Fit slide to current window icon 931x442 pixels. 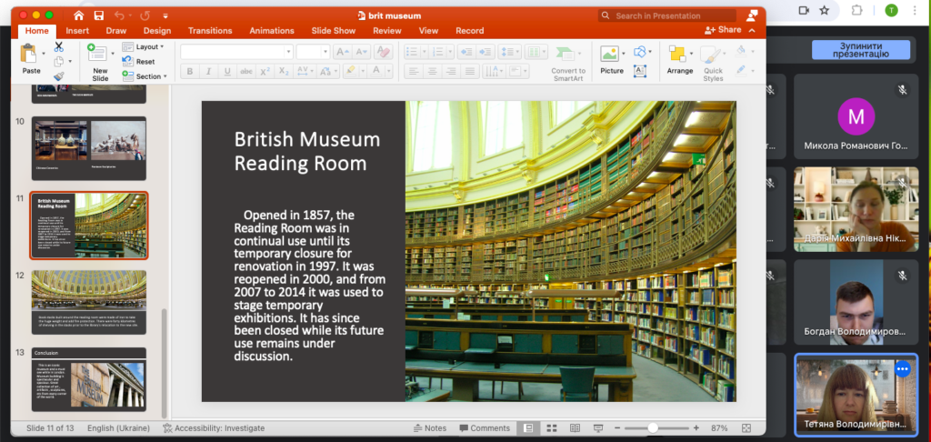coord(746,427)
